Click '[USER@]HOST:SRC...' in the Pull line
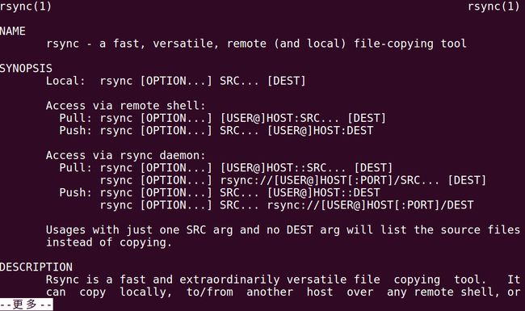This screenshot has width=525, height=311. click(x=279, y=118)
